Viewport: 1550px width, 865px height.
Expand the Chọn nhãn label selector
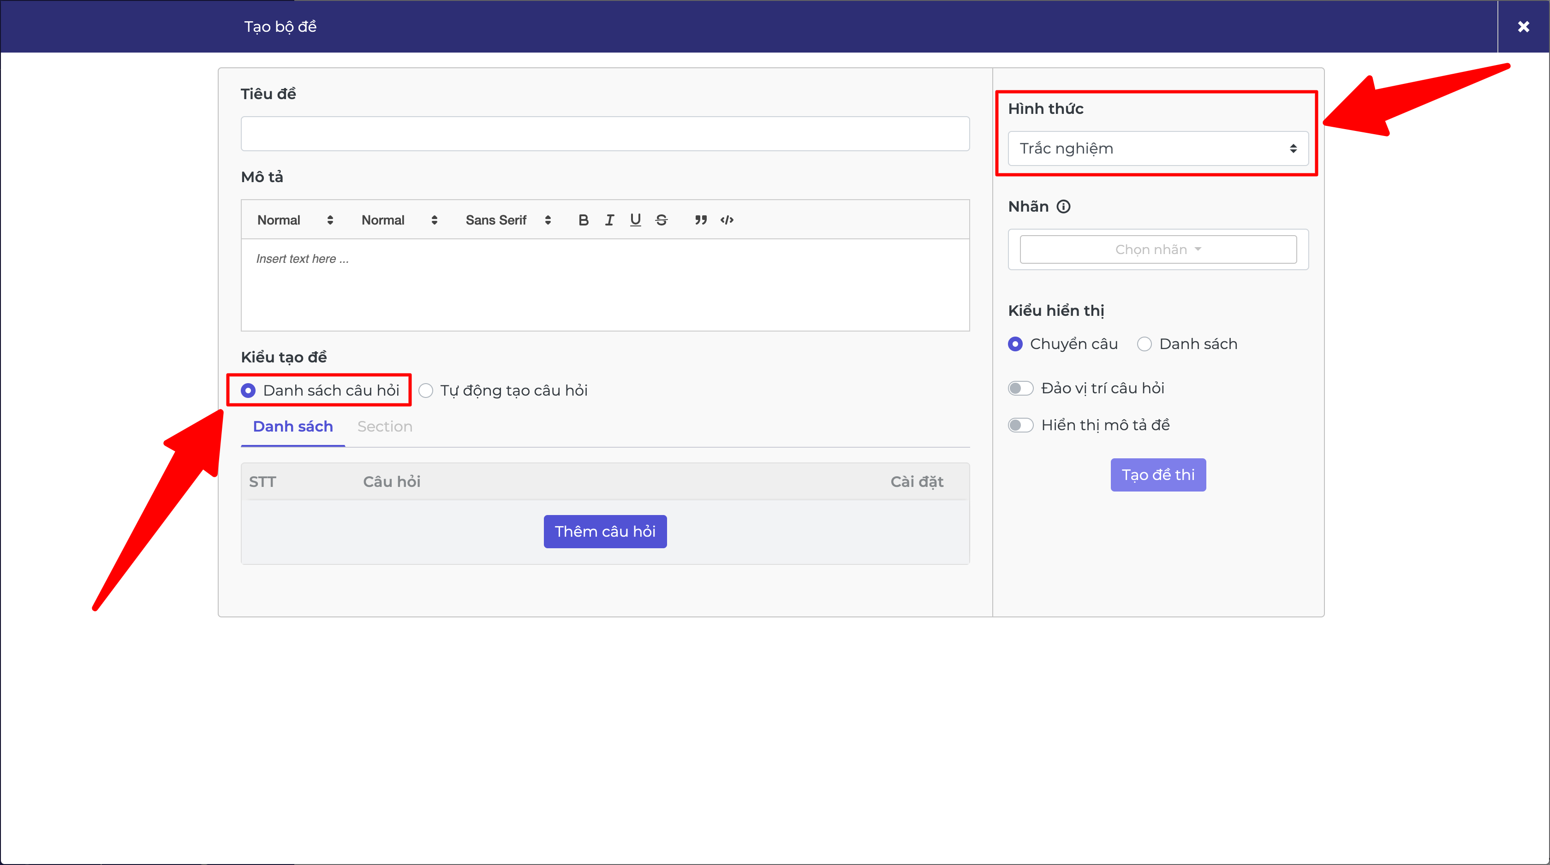[1158, 249]
